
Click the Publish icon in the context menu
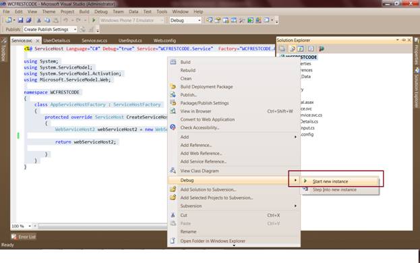tap(173, 94)
